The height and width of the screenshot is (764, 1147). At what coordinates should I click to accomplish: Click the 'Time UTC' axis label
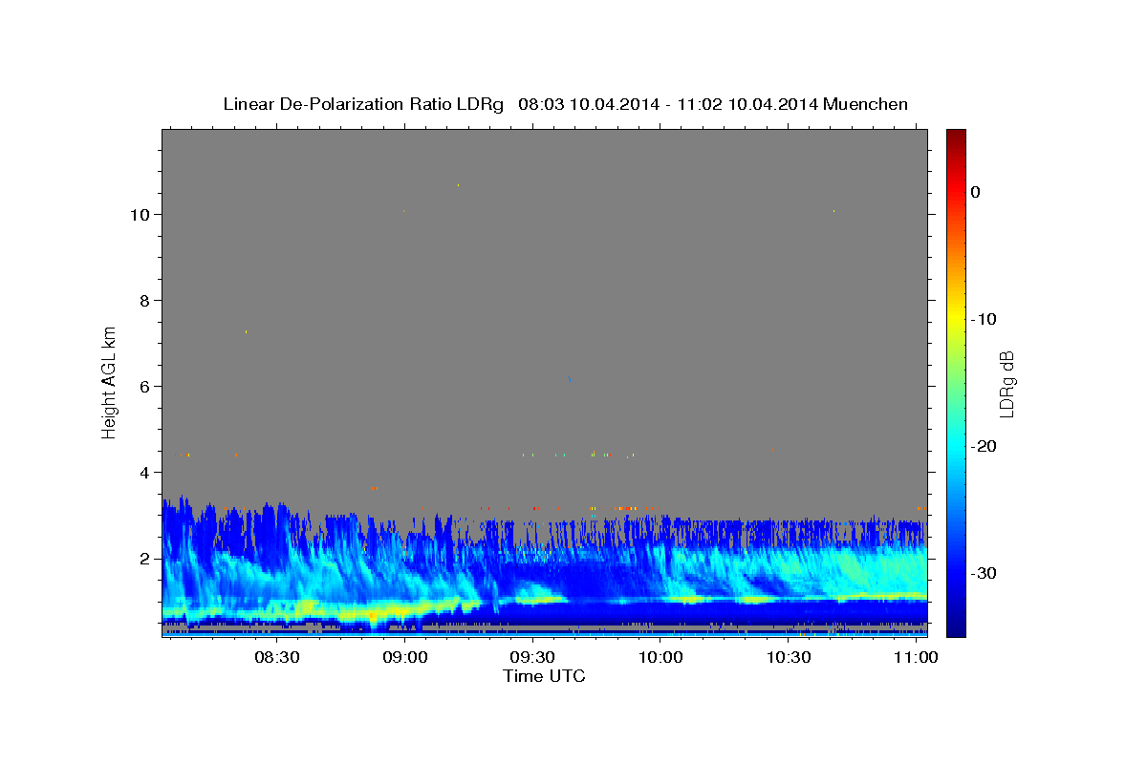tap(544, 676)
